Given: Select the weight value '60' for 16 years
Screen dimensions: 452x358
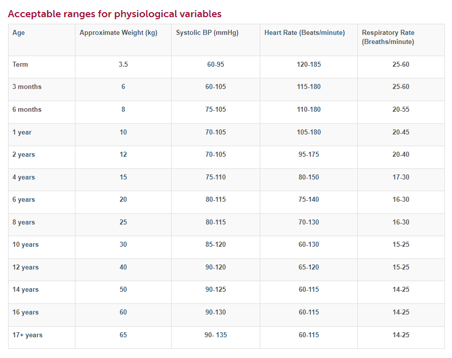Looking at the screenshot, I should click(x=123, y=312).
